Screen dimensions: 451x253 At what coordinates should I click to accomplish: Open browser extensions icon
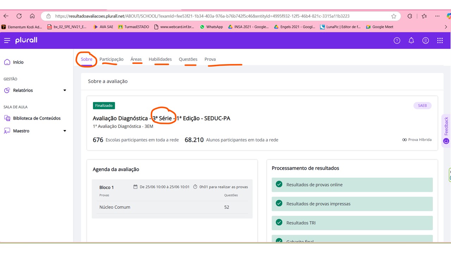(x=410, y=16)
